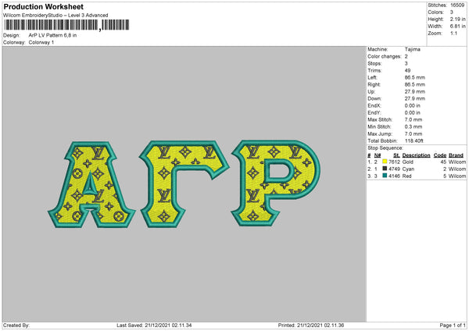The height and width of the screenshot is (331, 469).
Task: Click the embroidered Rho letter
Action: tap(275, 183)
